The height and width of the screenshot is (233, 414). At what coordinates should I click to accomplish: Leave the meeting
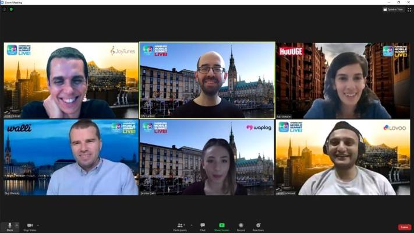(x=405, y=227)
